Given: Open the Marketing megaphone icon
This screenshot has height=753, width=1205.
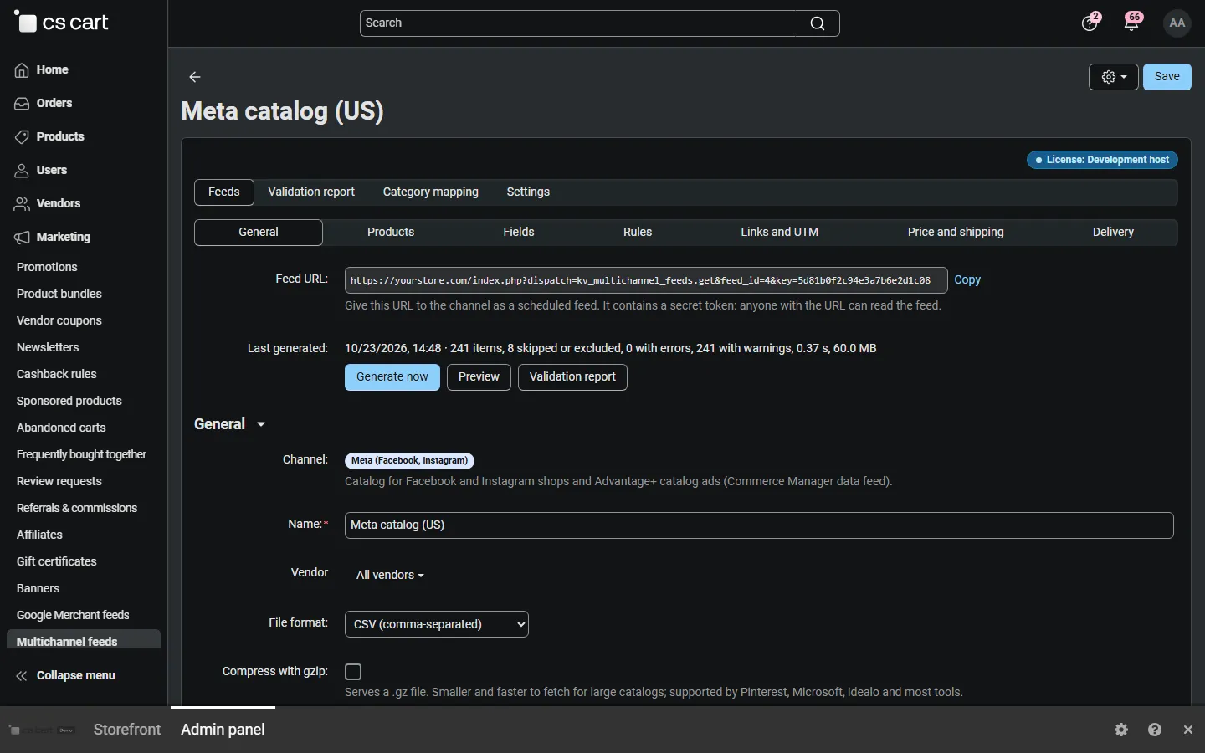Looking at the screenshot, I should click(x=22, y=238).
